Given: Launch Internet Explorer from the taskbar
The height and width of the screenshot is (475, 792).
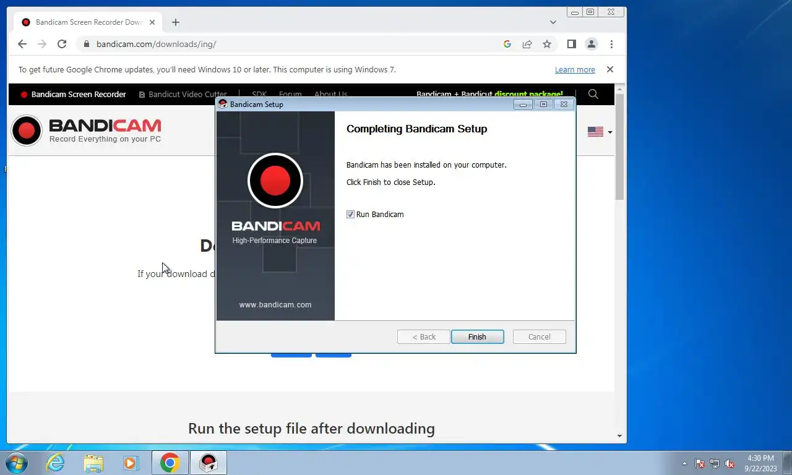Looking at the screenshot, I should coord(56,463).
